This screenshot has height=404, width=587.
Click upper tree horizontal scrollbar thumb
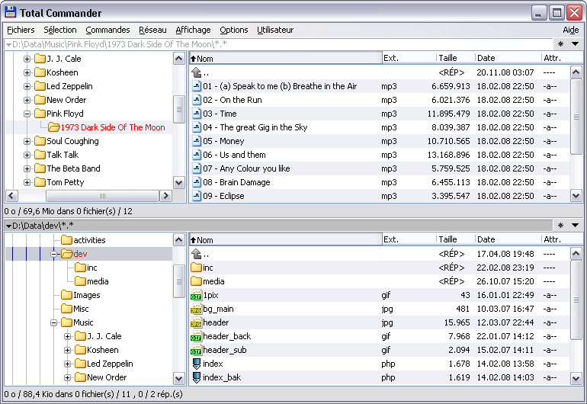[103, 196]
